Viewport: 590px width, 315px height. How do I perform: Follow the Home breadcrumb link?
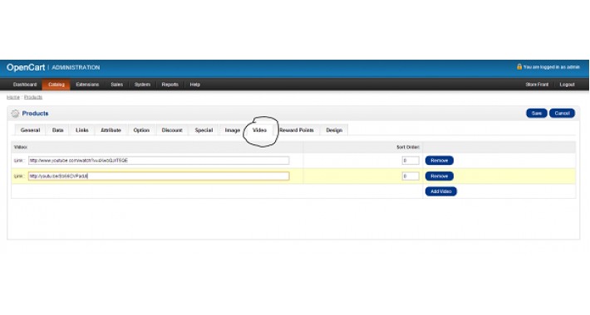[12, 97]
